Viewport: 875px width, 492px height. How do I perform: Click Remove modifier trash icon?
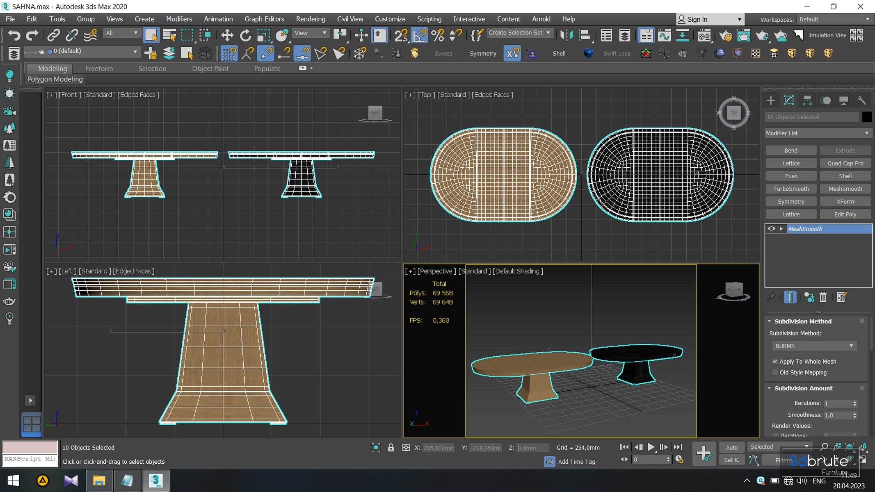tap(823, 297)
